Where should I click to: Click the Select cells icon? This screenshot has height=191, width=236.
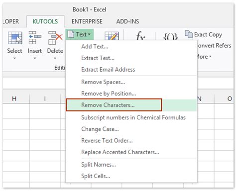(x=15, y=38)
